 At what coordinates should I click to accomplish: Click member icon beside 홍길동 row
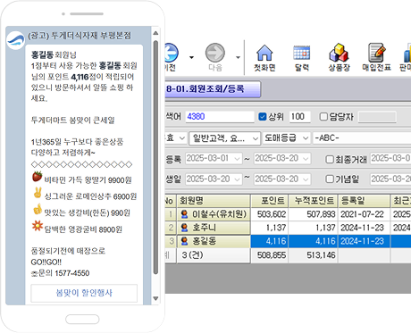(x=185, y=241)
